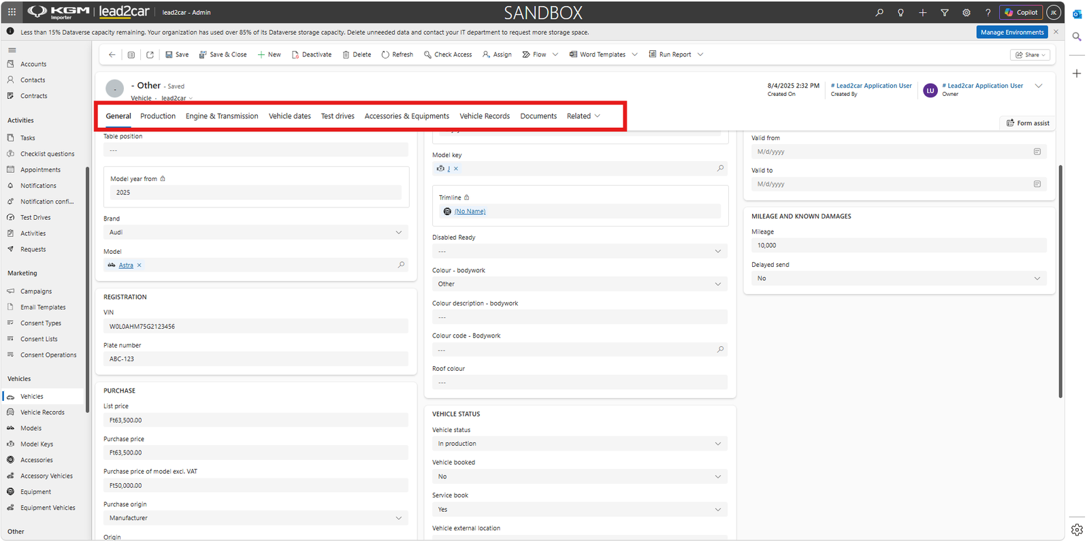Expand the Vehicle status dropdown
The width and height of the screenshot is (1089, 541).
click(580, 444)
